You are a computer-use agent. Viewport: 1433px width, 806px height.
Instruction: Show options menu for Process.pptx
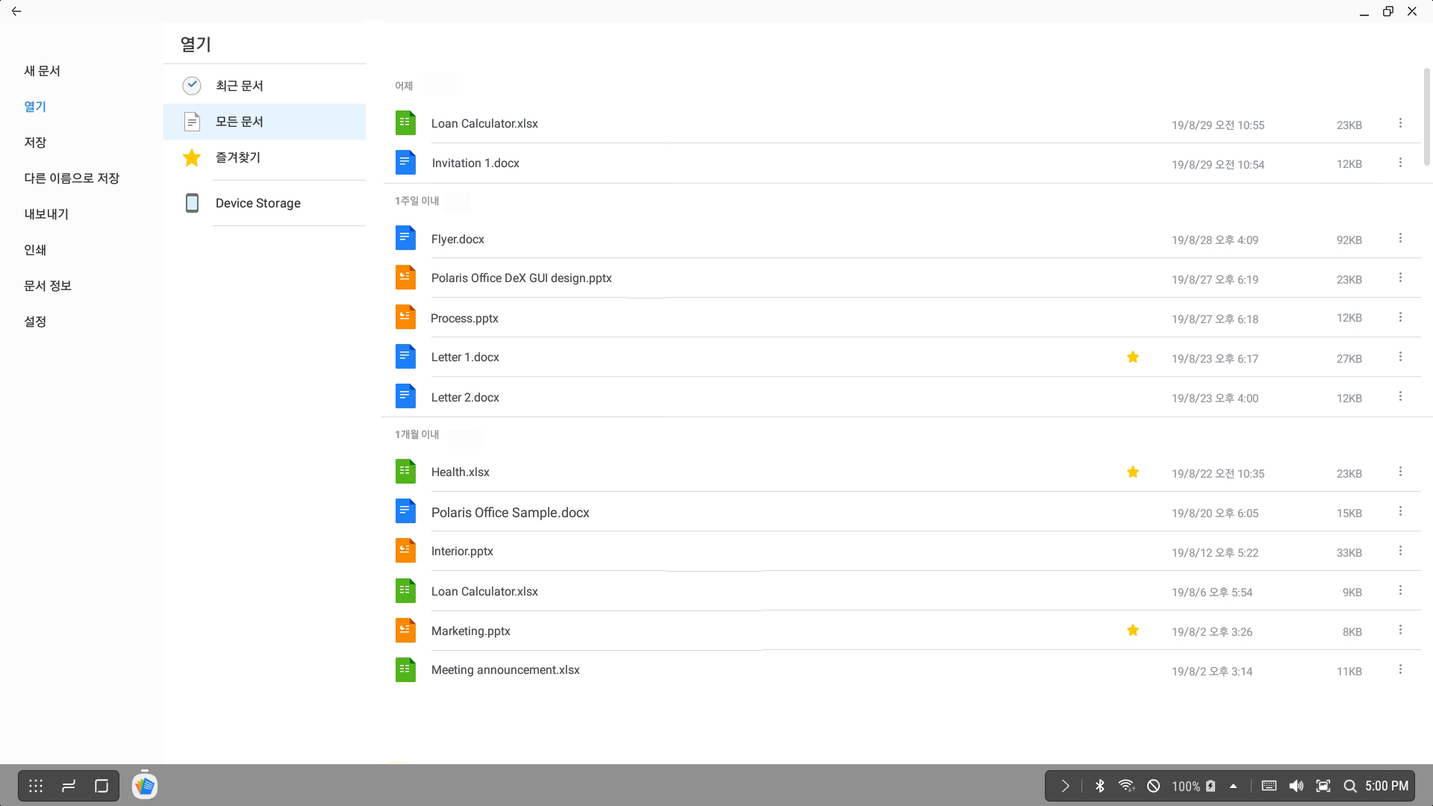point(1400,317)
